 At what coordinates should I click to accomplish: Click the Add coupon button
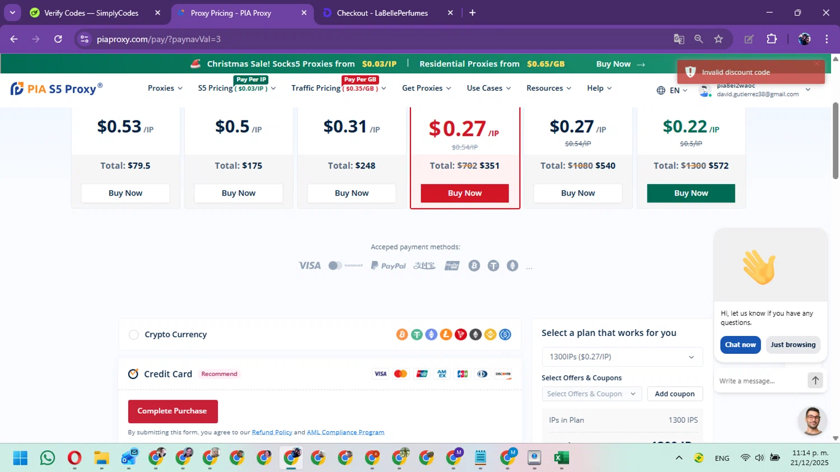click(x=675, y=394)
